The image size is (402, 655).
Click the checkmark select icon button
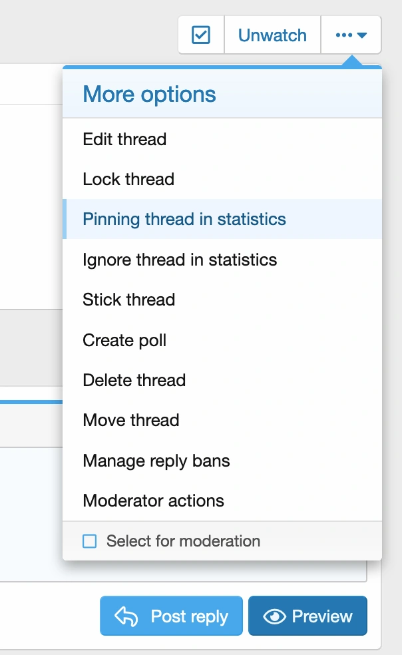tap(201, 35)
